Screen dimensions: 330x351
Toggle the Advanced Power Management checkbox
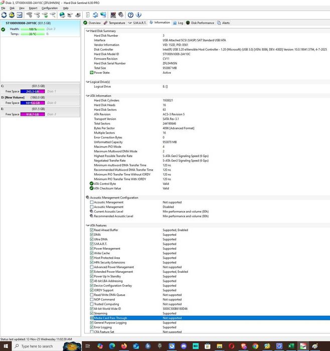92,267
